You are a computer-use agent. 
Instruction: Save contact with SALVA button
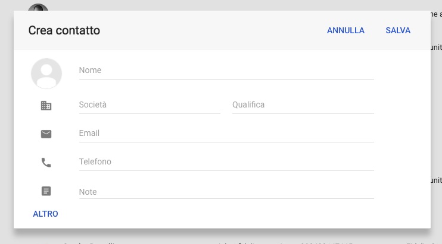pyautogui.click(x=398, y=30)
